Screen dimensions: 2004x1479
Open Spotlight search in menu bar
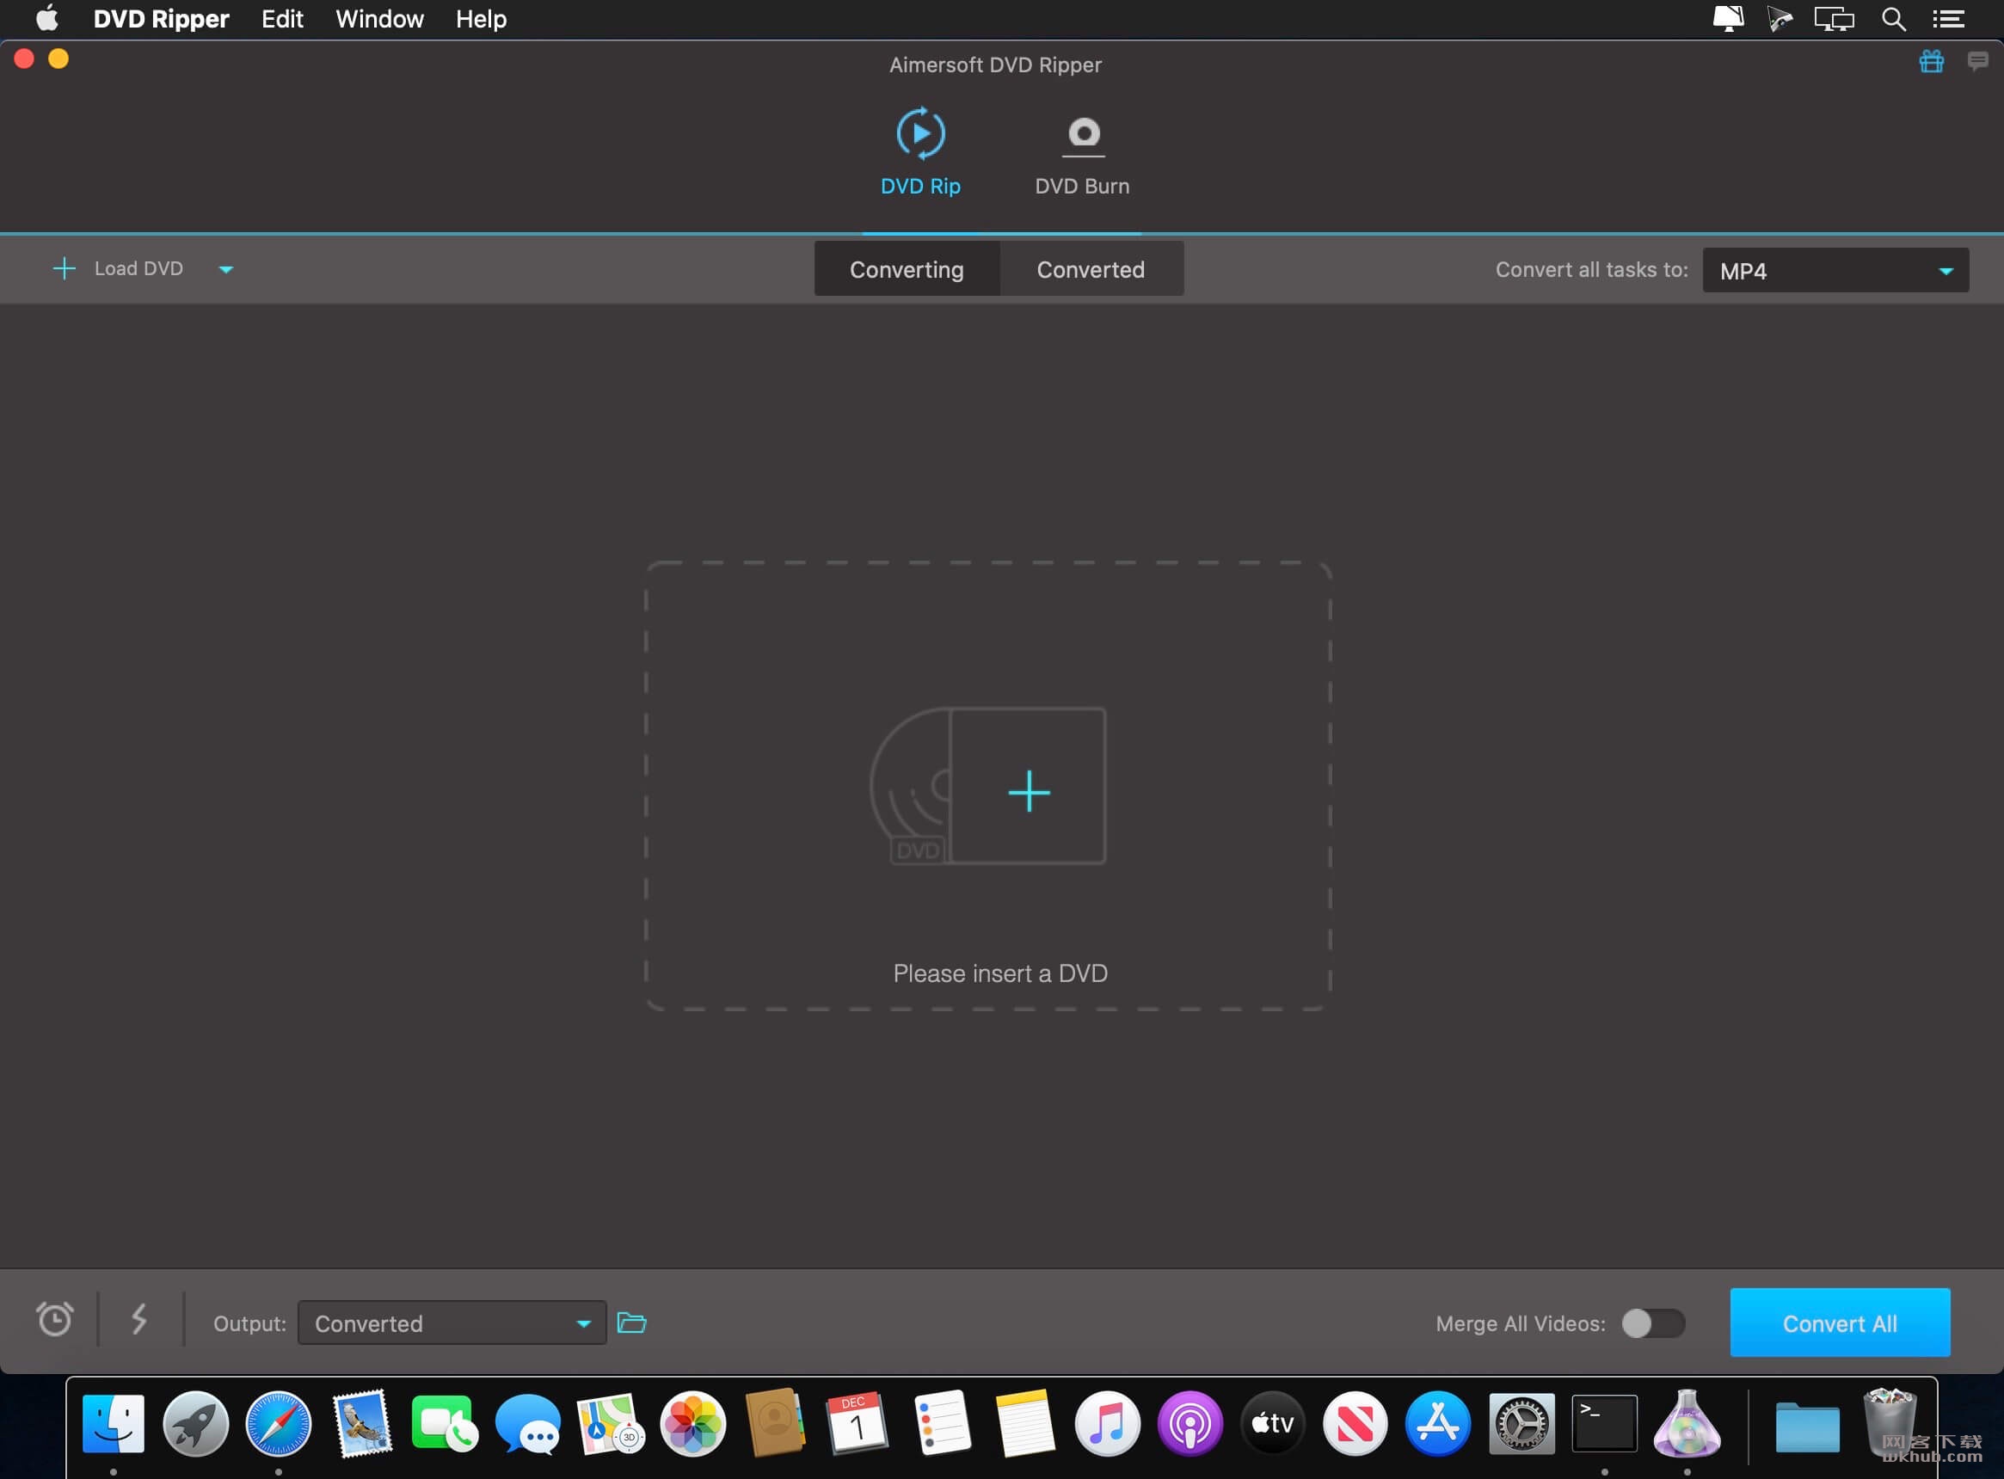[x=1893, y=20]
